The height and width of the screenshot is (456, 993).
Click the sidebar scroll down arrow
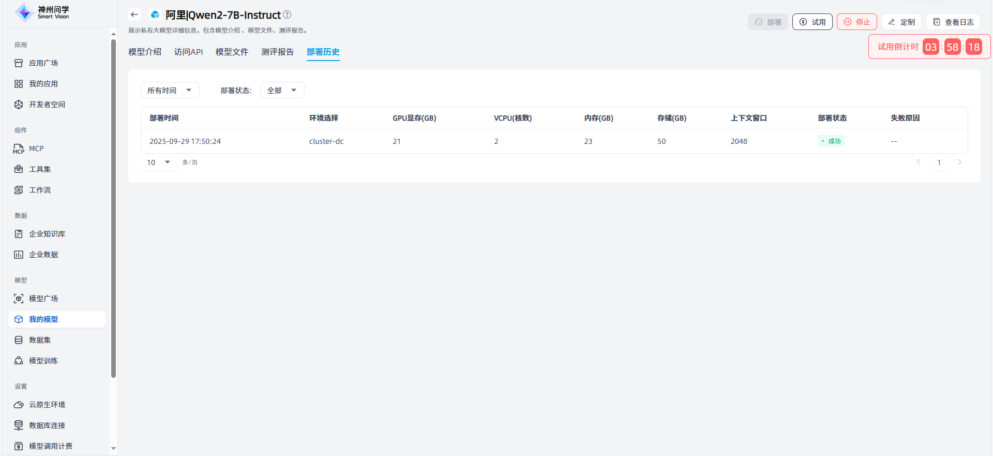coord(113,448)
